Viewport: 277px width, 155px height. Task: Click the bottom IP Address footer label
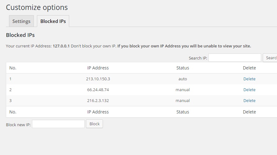98,112
